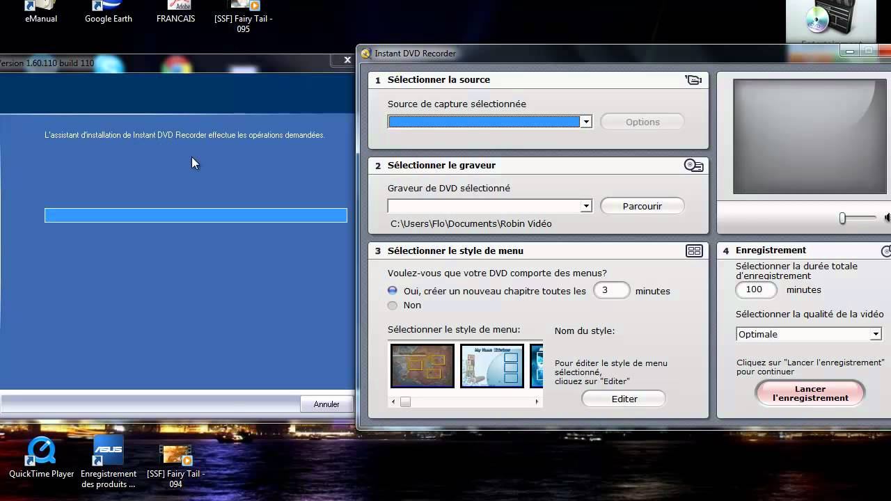
Task: Click Annuler in the installer window
Action: pyautogui.click(x=326, y=404)
